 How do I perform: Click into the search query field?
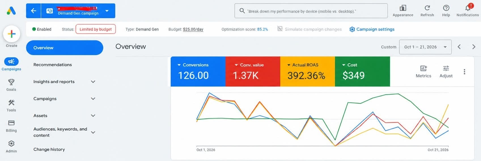coord(311,11)
